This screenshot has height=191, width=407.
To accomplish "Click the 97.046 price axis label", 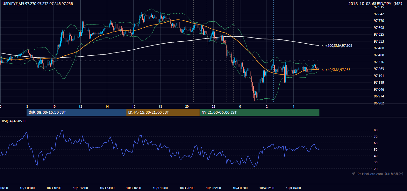I will tap(379, 89).
